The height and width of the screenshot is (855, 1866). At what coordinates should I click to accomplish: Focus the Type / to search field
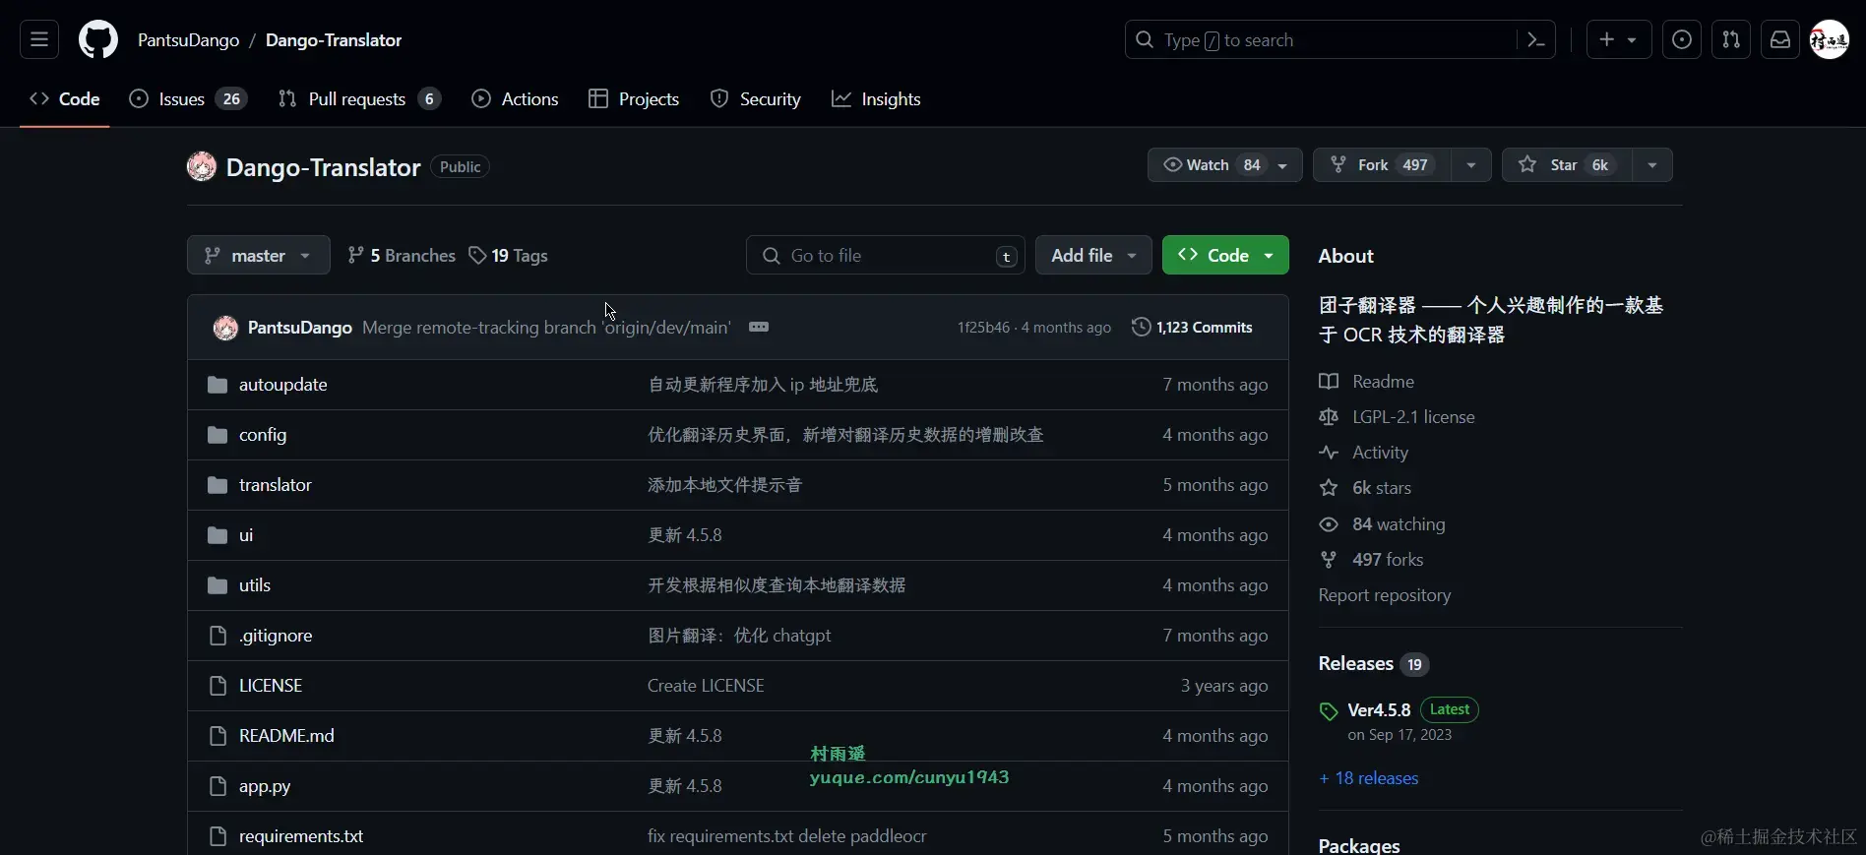(1321, 40)
